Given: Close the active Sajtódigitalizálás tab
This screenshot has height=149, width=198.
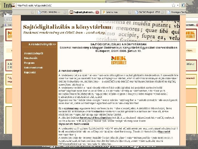Looking at the screenshot, I should coord(97,12).
